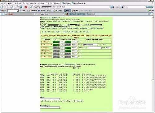Screen dimensions: 155x113
Task: Open the 查看 menu
Action: pos(18,3)
